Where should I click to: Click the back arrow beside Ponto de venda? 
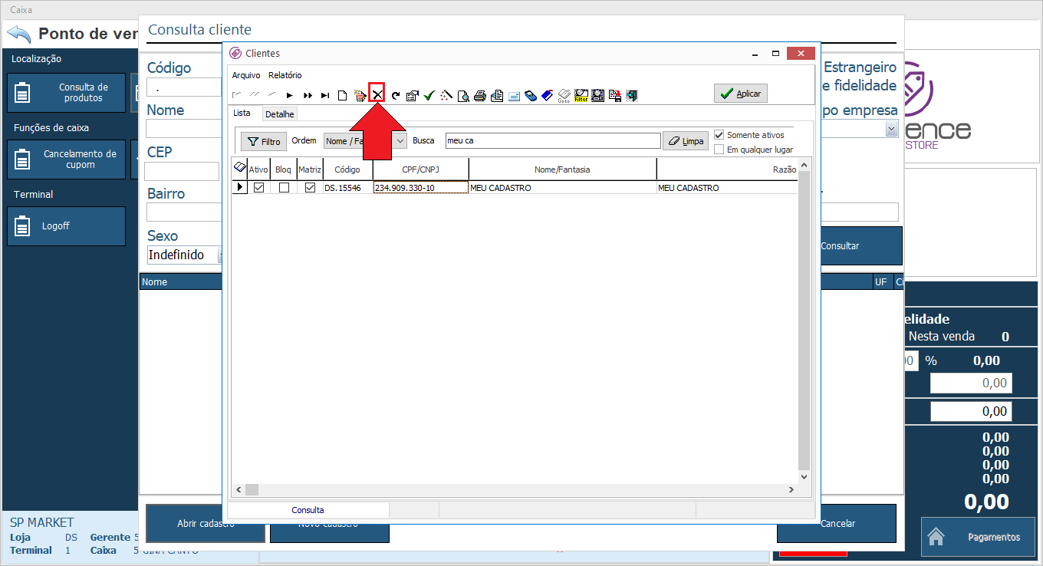tap(19, 35)
